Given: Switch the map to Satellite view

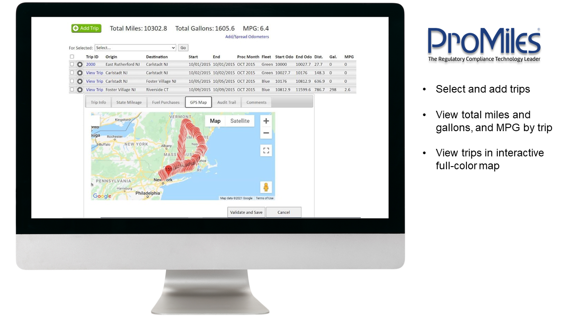Looking at the screenshot, I should coord(240,121).
